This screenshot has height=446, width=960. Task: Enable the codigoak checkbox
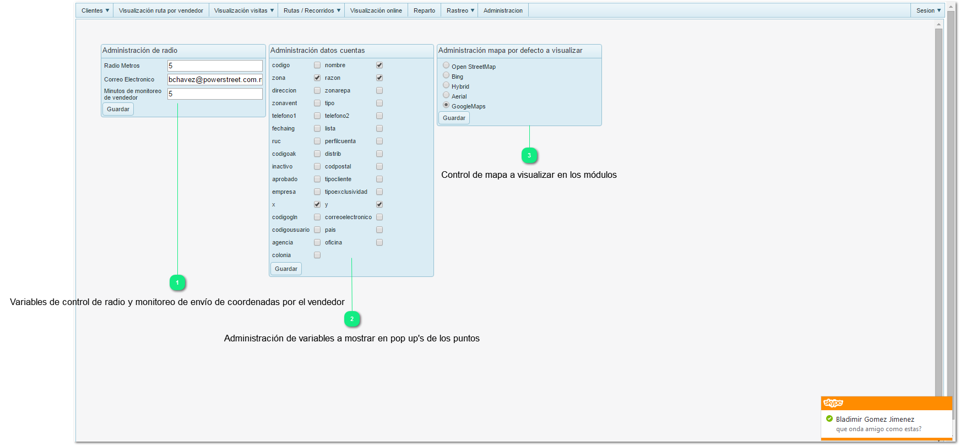317,154
